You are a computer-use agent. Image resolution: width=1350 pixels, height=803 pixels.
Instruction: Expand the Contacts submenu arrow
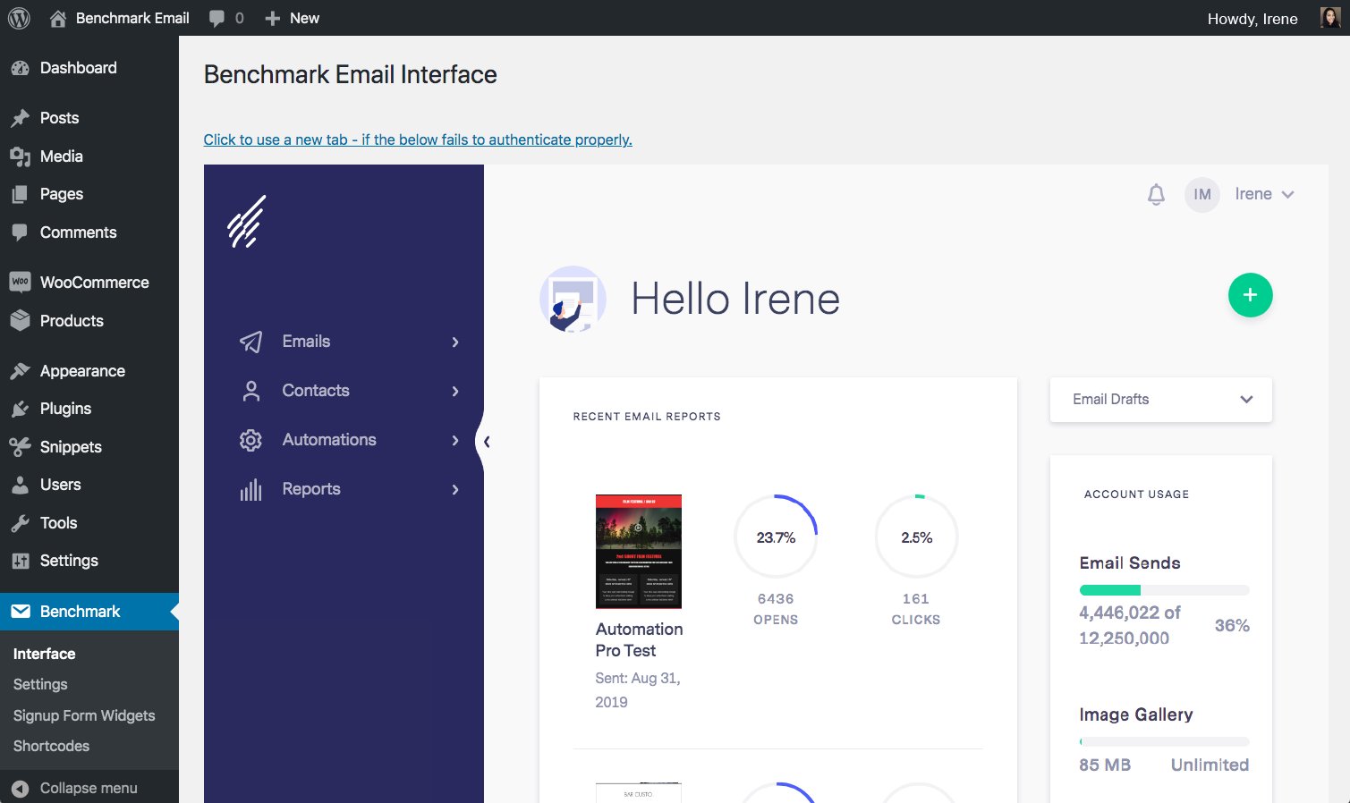[x=455, y=391]
